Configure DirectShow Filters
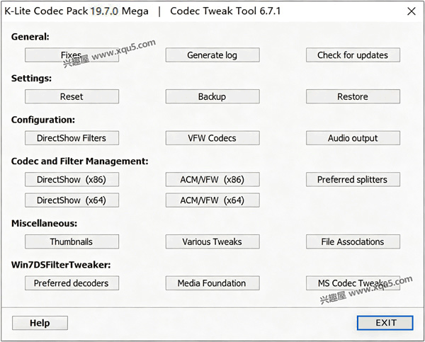 pos(72,138)
